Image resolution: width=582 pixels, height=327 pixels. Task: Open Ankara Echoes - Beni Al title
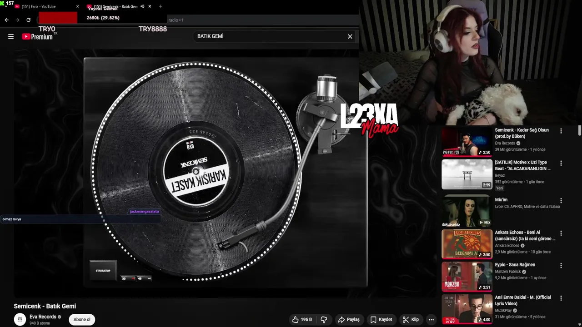pos(525,235)
